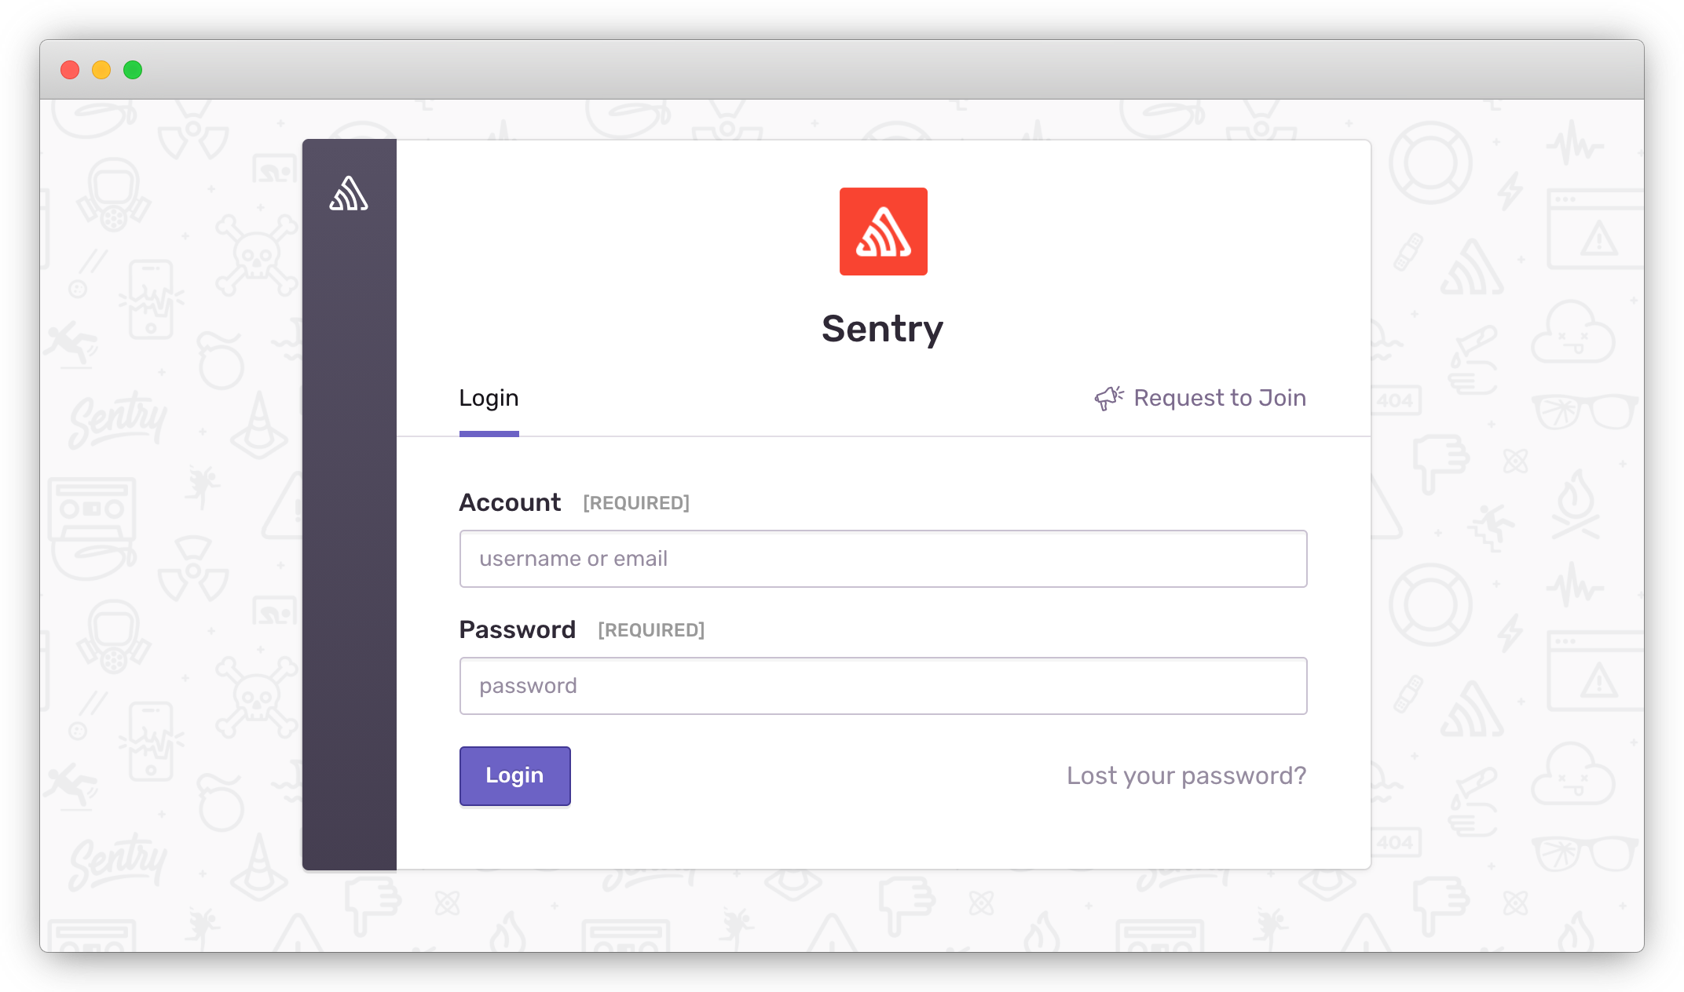Select the Login tab
Viewport: 1684px width, 992px height.
489,399
